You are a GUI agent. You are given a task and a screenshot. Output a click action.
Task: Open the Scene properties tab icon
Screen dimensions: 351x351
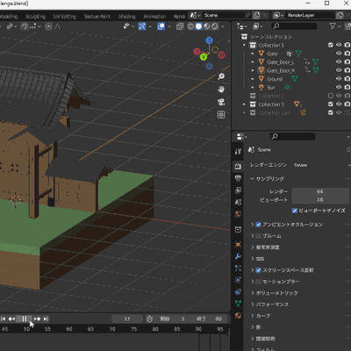[x=238, y=202]
